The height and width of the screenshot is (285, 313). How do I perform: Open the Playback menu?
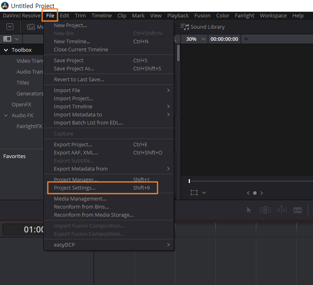point(178,15)
